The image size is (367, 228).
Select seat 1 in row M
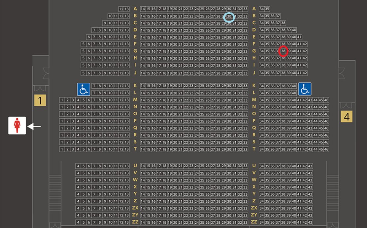[62, 100]
